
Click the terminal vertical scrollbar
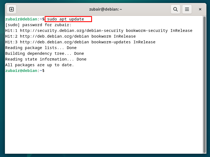click(204, 84)
